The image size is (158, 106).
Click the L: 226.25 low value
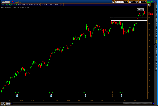click(44, 5)
